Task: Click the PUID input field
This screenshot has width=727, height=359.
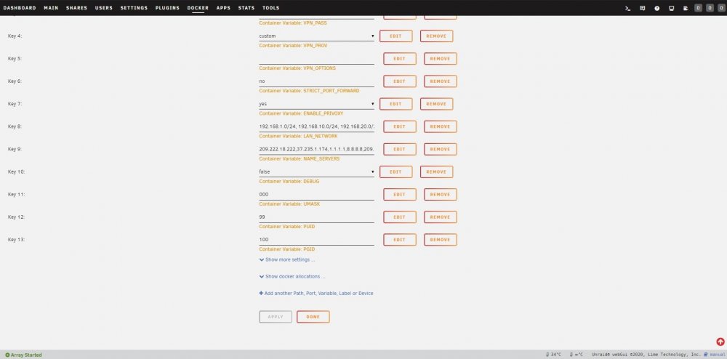Action: (317, 217)
